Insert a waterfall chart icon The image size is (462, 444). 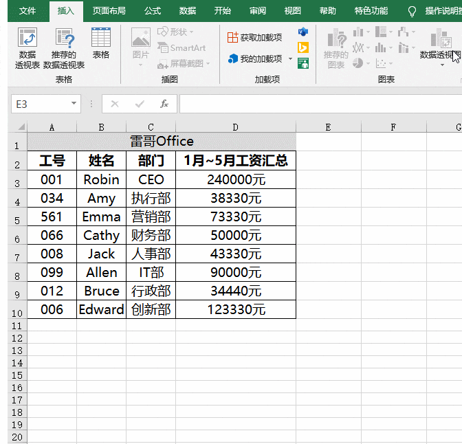tap(403, 32)
